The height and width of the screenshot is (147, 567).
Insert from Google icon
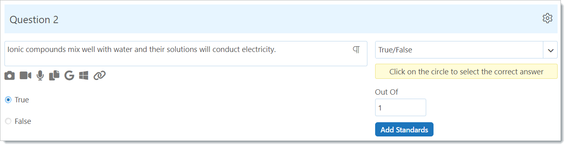69,76
